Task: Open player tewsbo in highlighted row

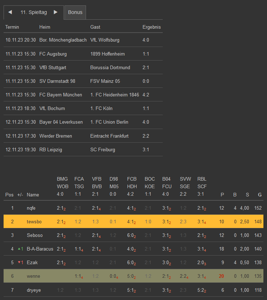Action: coord(34,222)
